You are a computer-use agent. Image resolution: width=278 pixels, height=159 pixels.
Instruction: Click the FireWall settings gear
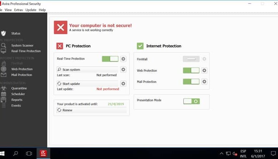204,59
